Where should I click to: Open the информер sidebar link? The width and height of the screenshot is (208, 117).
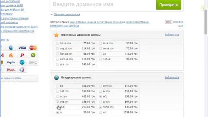(9, 22)
